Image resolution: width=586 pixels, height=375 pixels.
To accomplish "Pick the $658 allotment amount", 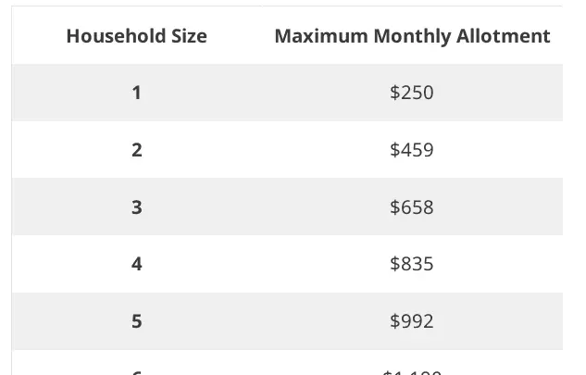I will click(412, 207).
